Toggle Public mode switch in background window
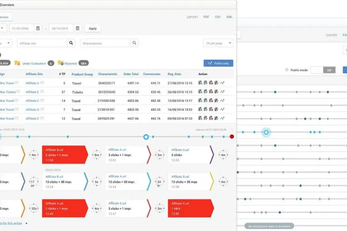 pos(323,70)
